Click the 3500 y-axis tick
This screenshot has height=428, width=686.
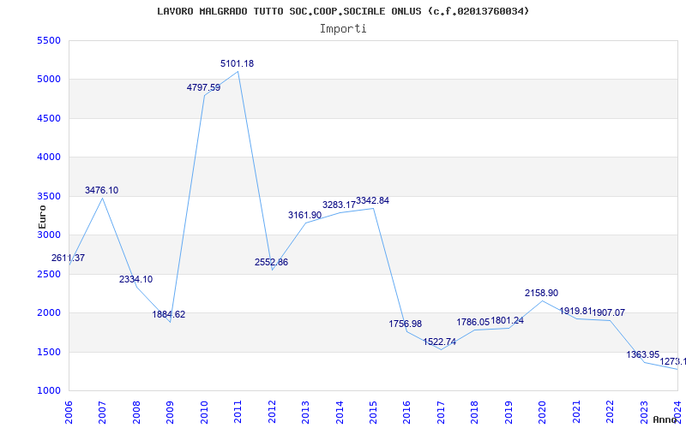tap(49, 196)
